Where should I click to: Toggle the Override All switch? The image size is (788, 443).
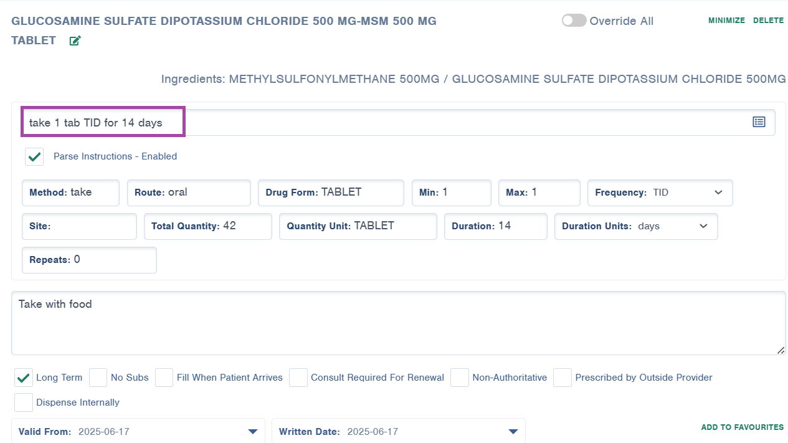tap(573, 21)
